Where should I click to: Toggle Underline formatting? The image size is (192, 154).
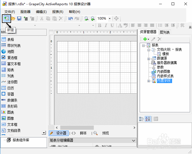[x=112, y=25]
